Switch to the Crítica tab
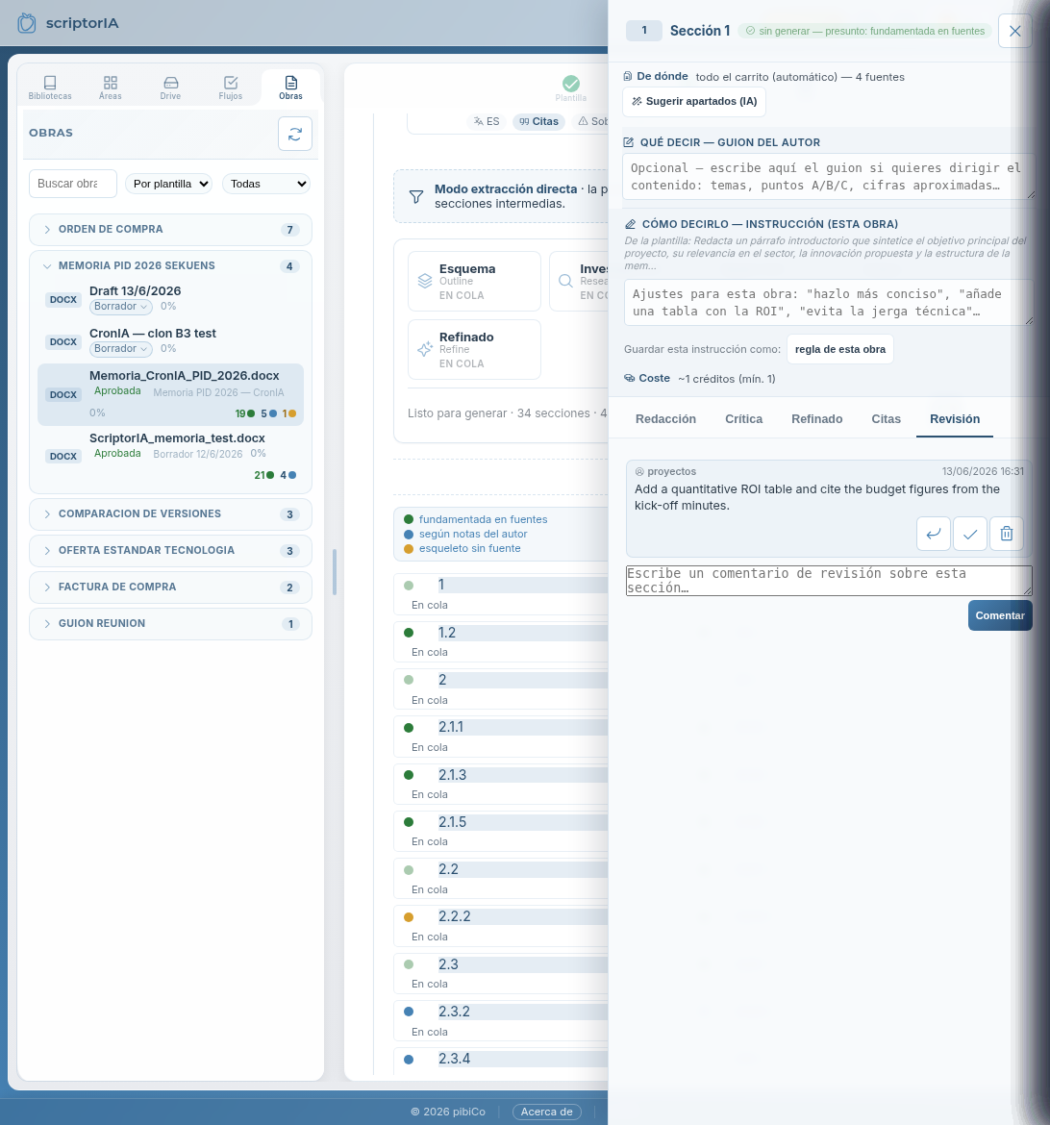1050x1125 pixels. tap(743, 419)
